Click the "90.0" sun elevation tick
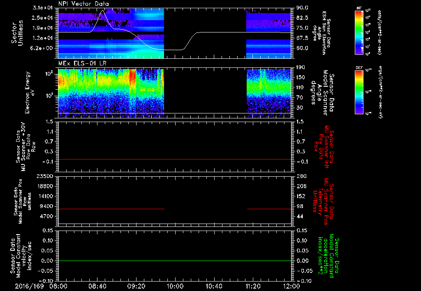The height and width of the screenshot is (291, 421). pyautogui.click(x=302, y=8)
